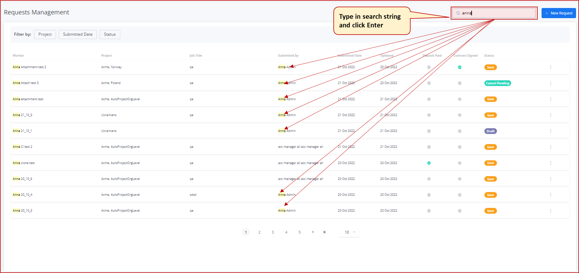Open the kebab menu for Anna 20_10_3 row
Viewport: 579px width, 273px height.
coord(551,210)
